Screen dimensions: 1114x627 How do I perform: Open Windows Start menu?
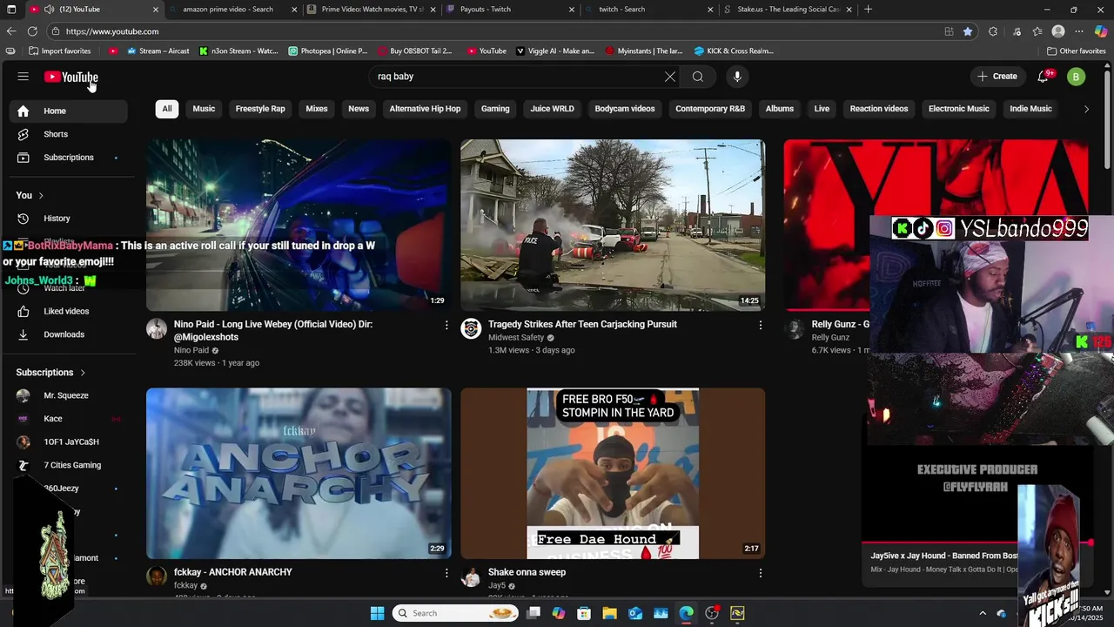click(x=377, y=613)
